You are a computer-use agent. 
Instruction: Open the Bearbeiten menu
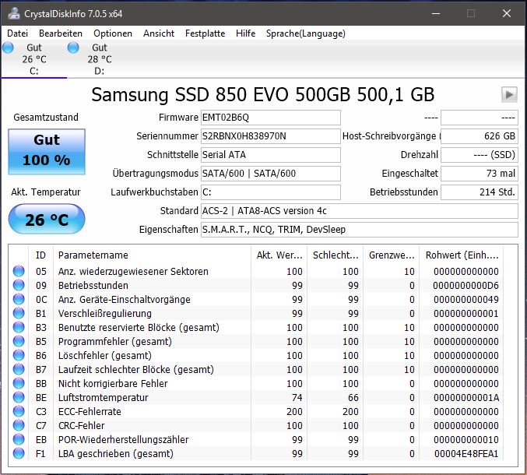[61, 33]
